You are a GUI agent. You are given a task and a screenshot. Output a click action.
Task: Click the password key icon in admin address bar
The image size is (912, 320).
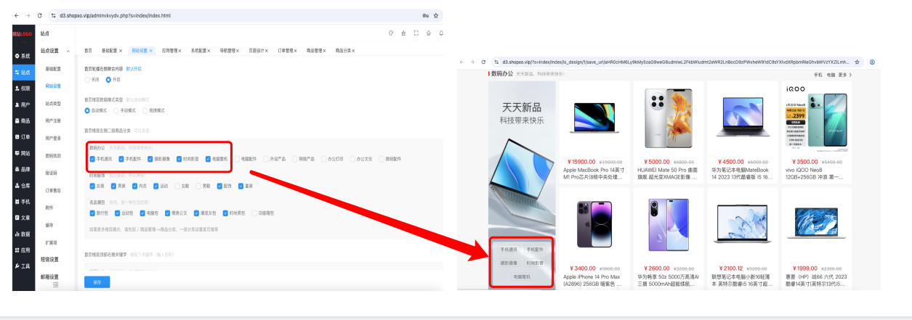(425, 15)
